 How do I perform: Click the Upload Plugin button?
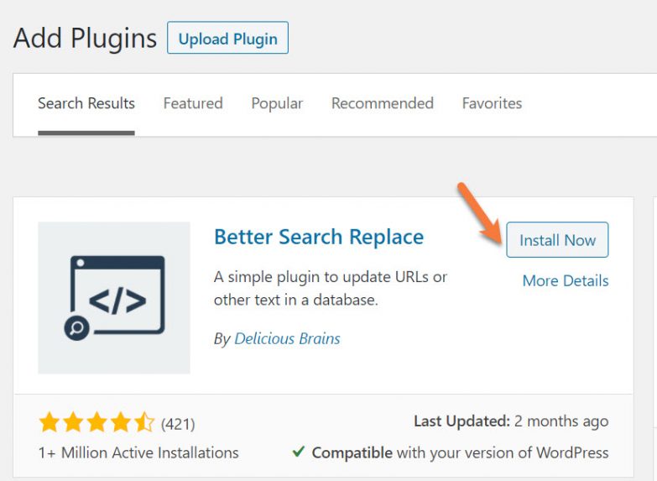pos(227,39)
